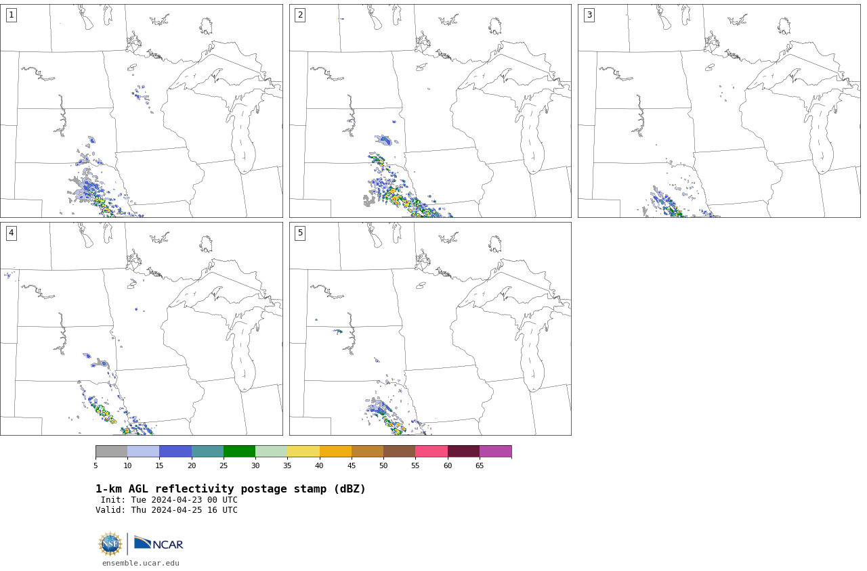Click the panel number label 4
The height and width of the screenshot is (571, 867).
11,233
